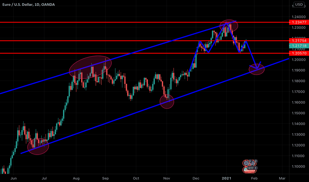
Task: Select the ellipse drawing at the January 2021 peak
Action: [229, 26]
